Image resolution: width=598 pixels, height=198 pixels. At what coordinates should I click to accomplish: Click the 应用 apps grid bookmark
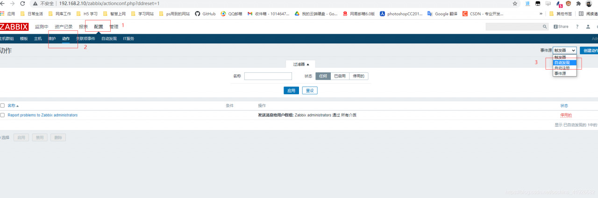pyautogui.click(x=8, y=14)
